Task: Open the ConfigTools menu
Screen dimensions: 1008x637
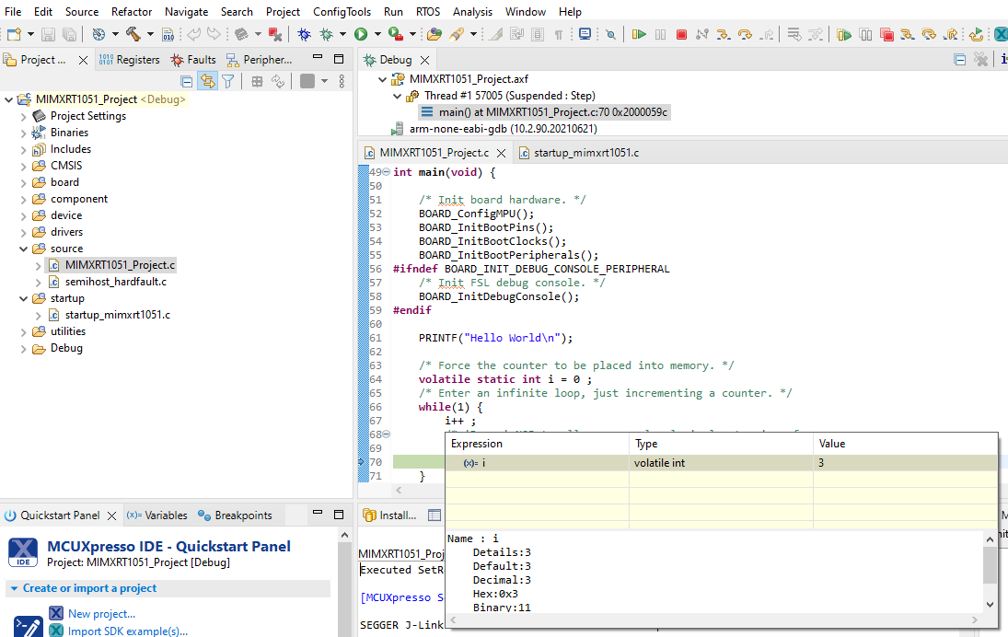Action: (342, 12)
